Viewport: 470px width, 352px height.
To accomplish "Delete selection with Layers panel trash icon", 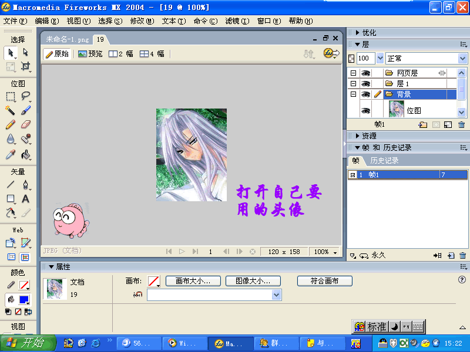I will point(462,124).
